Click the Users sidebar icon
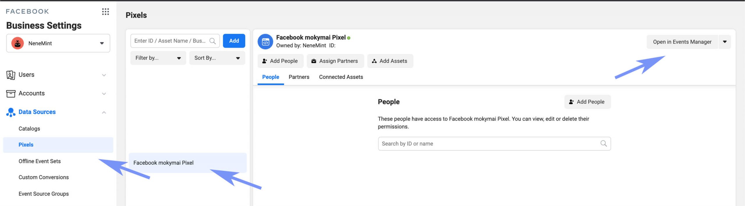 pos(11,75)
